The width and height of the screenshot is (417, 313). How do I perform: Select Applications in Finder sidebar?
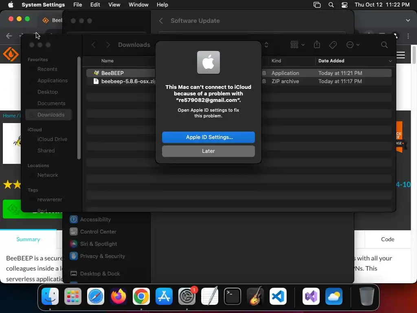tap(53, 81)
